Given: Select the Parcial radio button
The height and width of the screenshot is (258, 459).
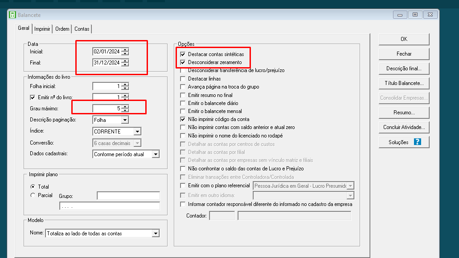Looking at the screenshot, I should (x=33, y=195).
